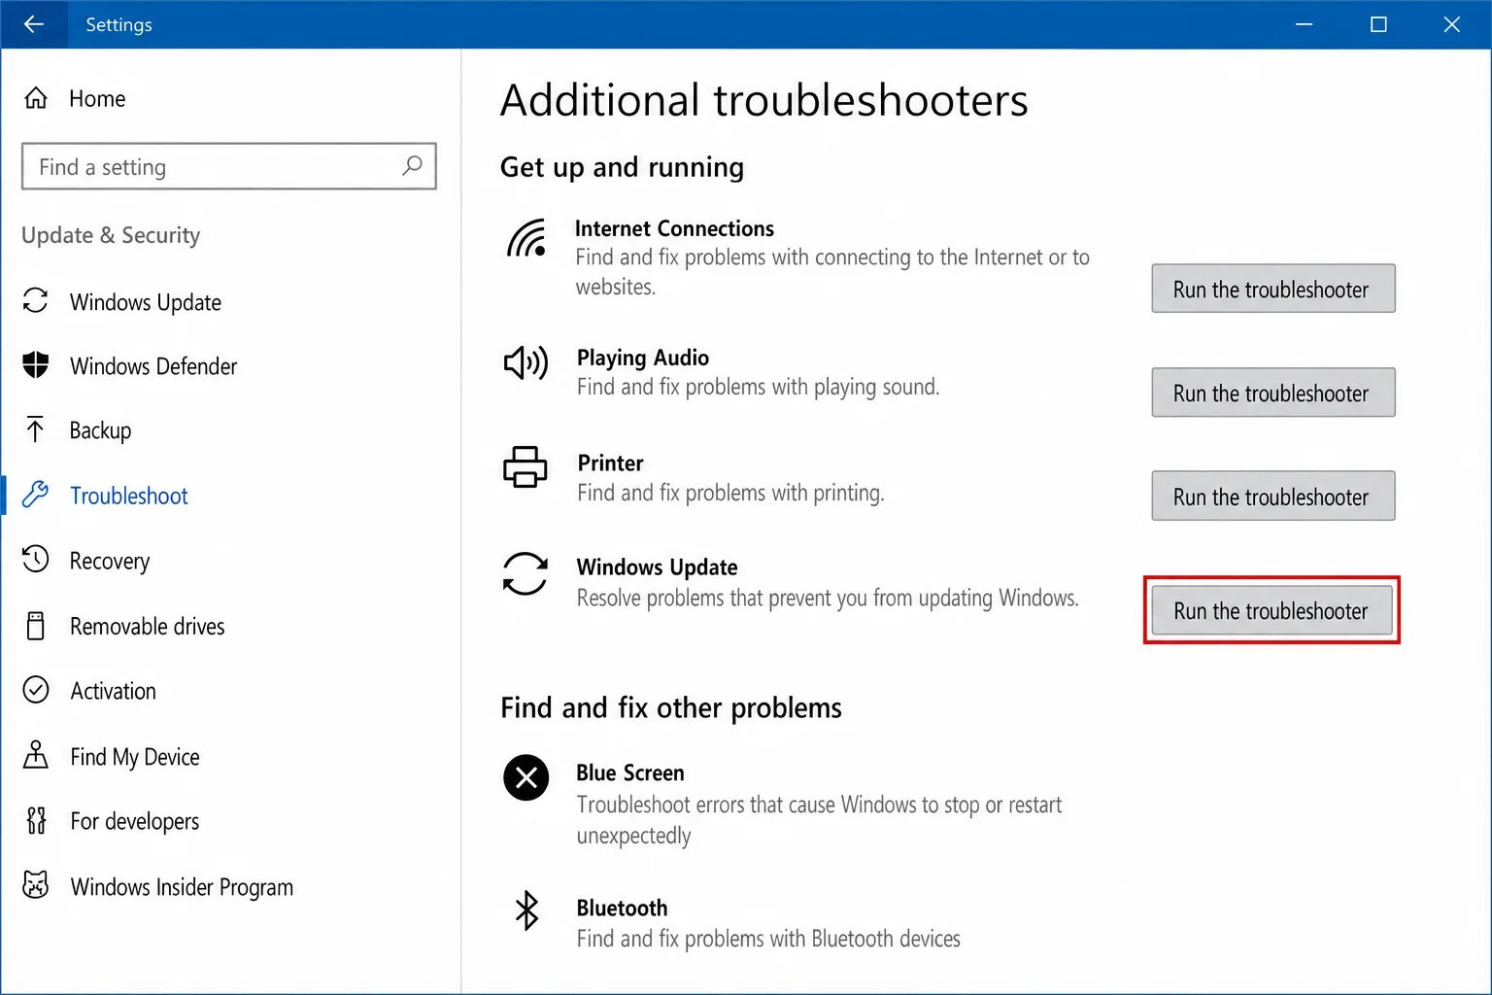The width and height of the screenshot is (1492, 995).
Task: Click the Blue Screen X icon
Action: (526, 777)
